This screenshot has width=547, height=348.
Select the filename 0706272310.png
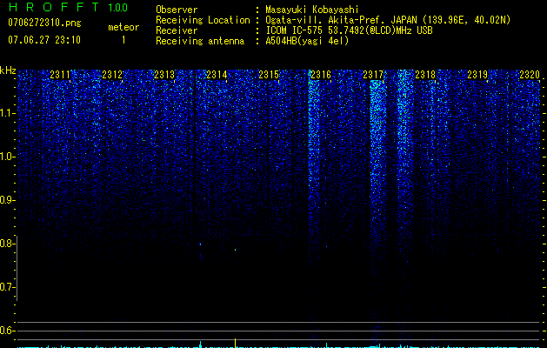pos(44,23)
